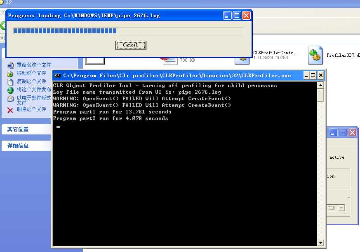Click the console text 'Program part1 run for 13.781 seconds'
This screenshot has width=360, height=252.
coord(112,112)
